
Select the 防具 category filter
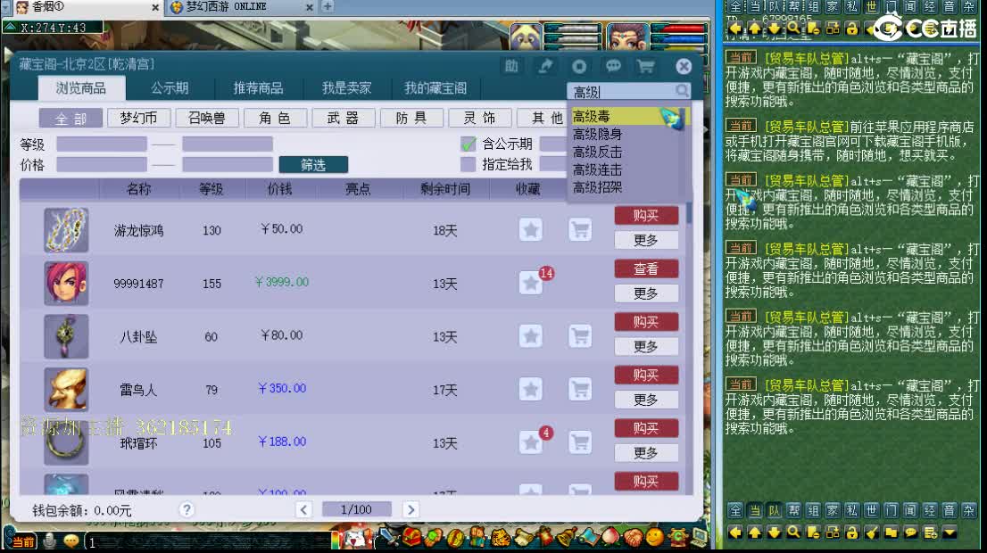411,119
